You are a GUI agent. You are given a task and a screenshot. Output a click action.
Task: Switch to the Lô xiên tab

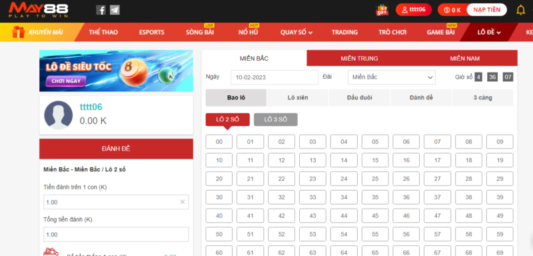click(297, 97)
